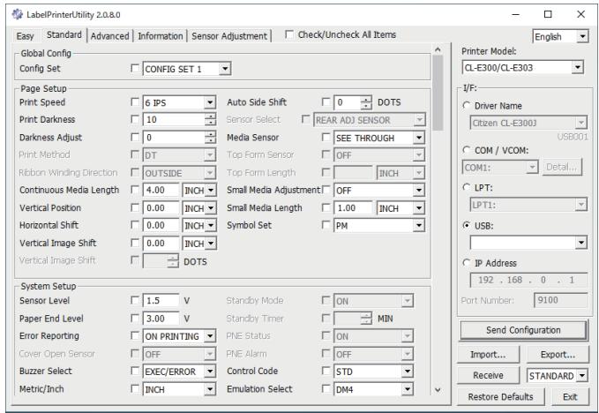Click the vertical scrollbar thumb
Image resolution: width=599 pixels, height=413 pixels.
tap(438, 93)
